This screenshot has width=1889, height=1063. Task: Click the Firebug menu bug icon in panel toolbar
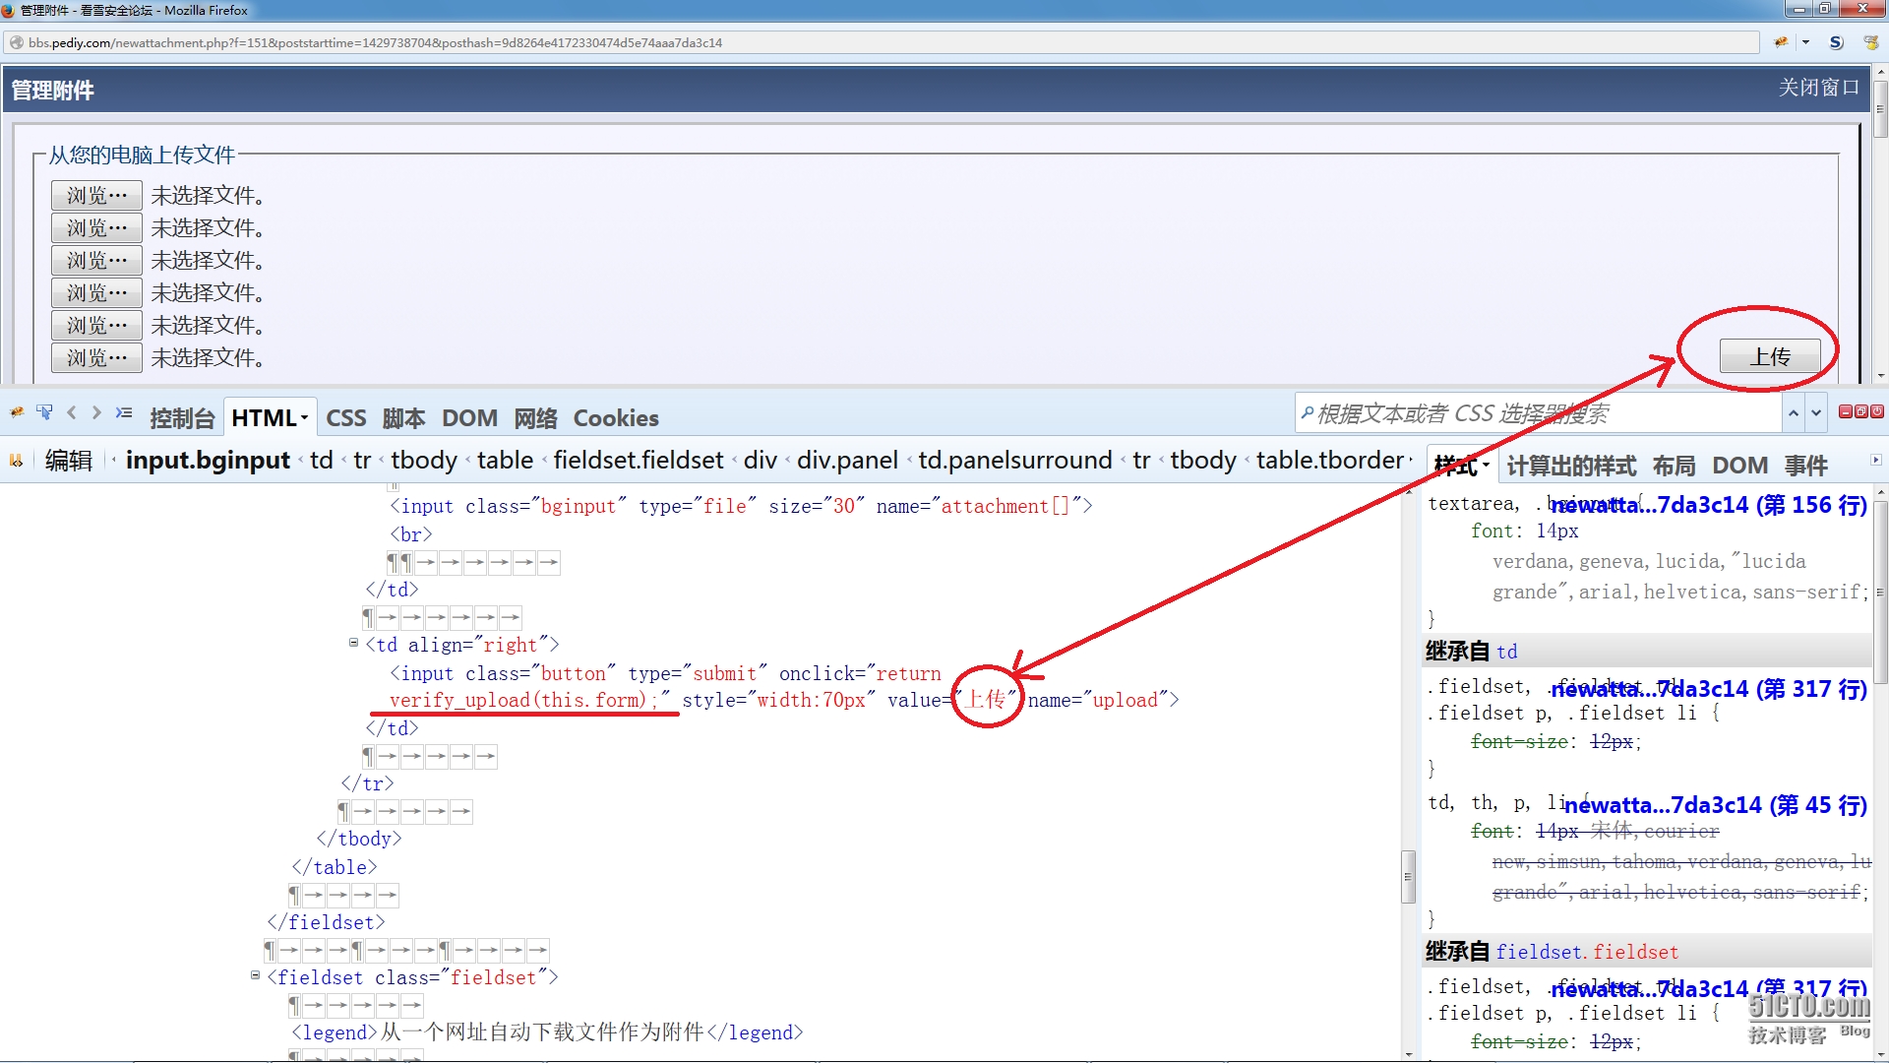tap(17, 413)
